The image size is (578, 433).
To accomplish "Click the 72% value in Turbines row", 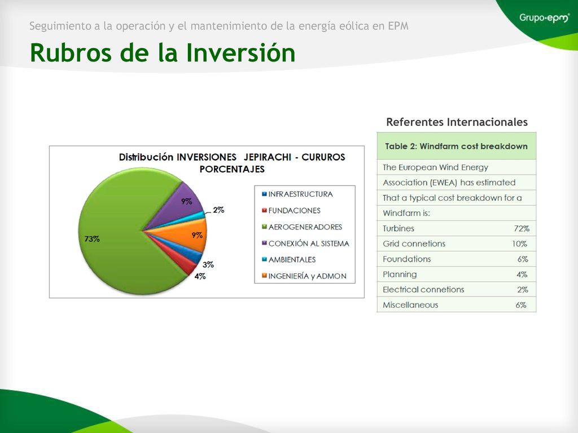I will click(x=522, y=229).
